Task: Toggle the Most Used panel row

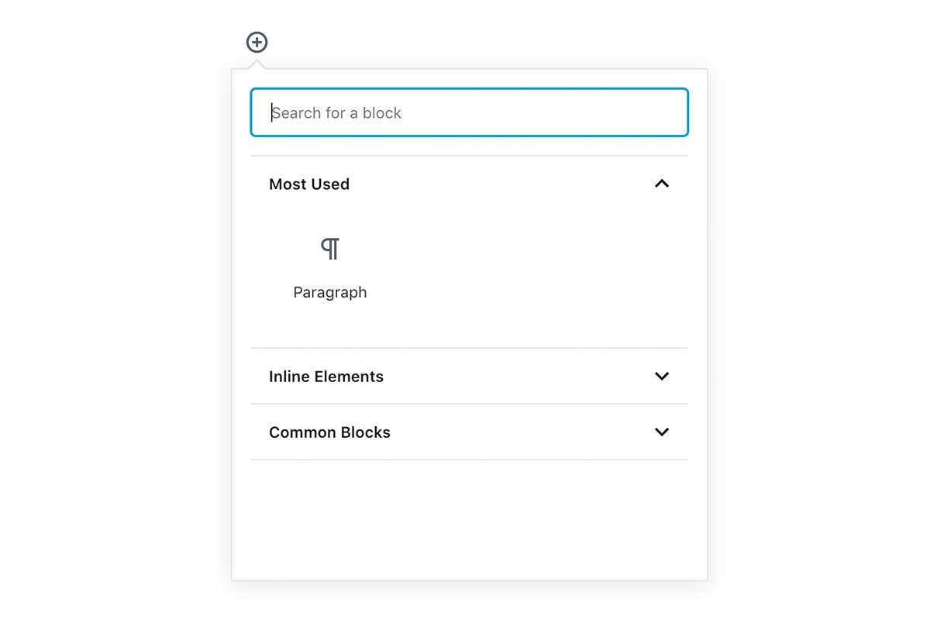Action: tap(470, 184)
